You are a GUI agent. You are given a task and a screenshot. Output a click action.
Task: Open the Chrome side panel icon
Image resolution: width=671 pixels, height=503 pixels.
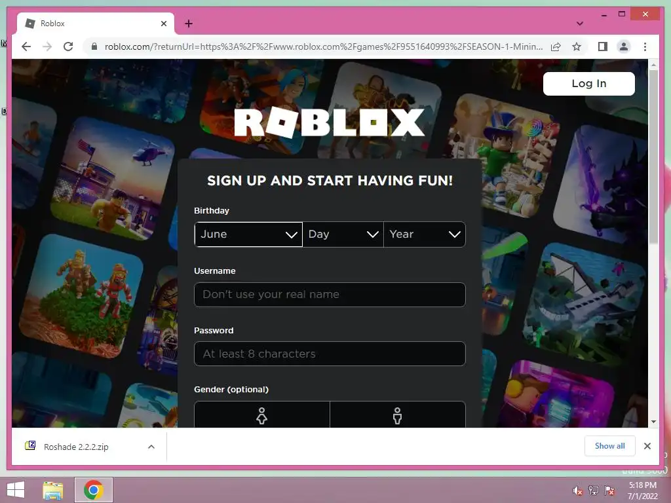pos(603,47)
